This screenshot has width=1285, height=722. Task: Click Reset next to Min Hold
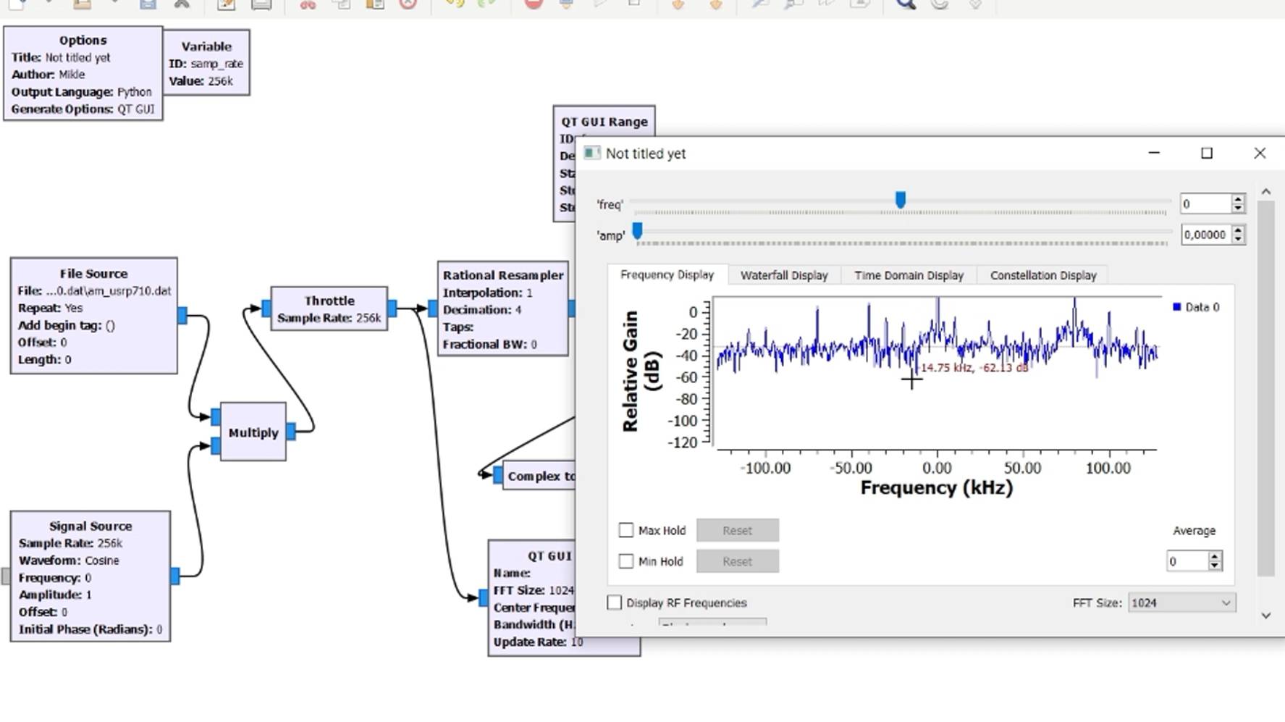click(738, 561)
